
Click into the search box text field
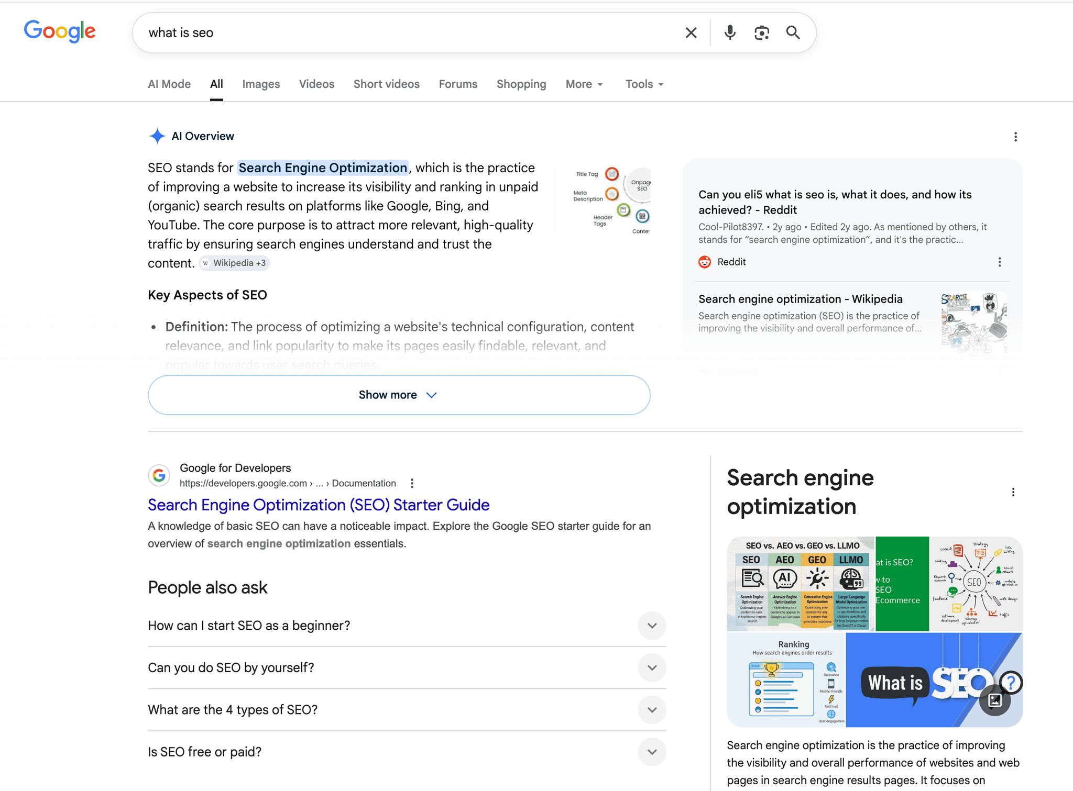click(x=409, y=33)
